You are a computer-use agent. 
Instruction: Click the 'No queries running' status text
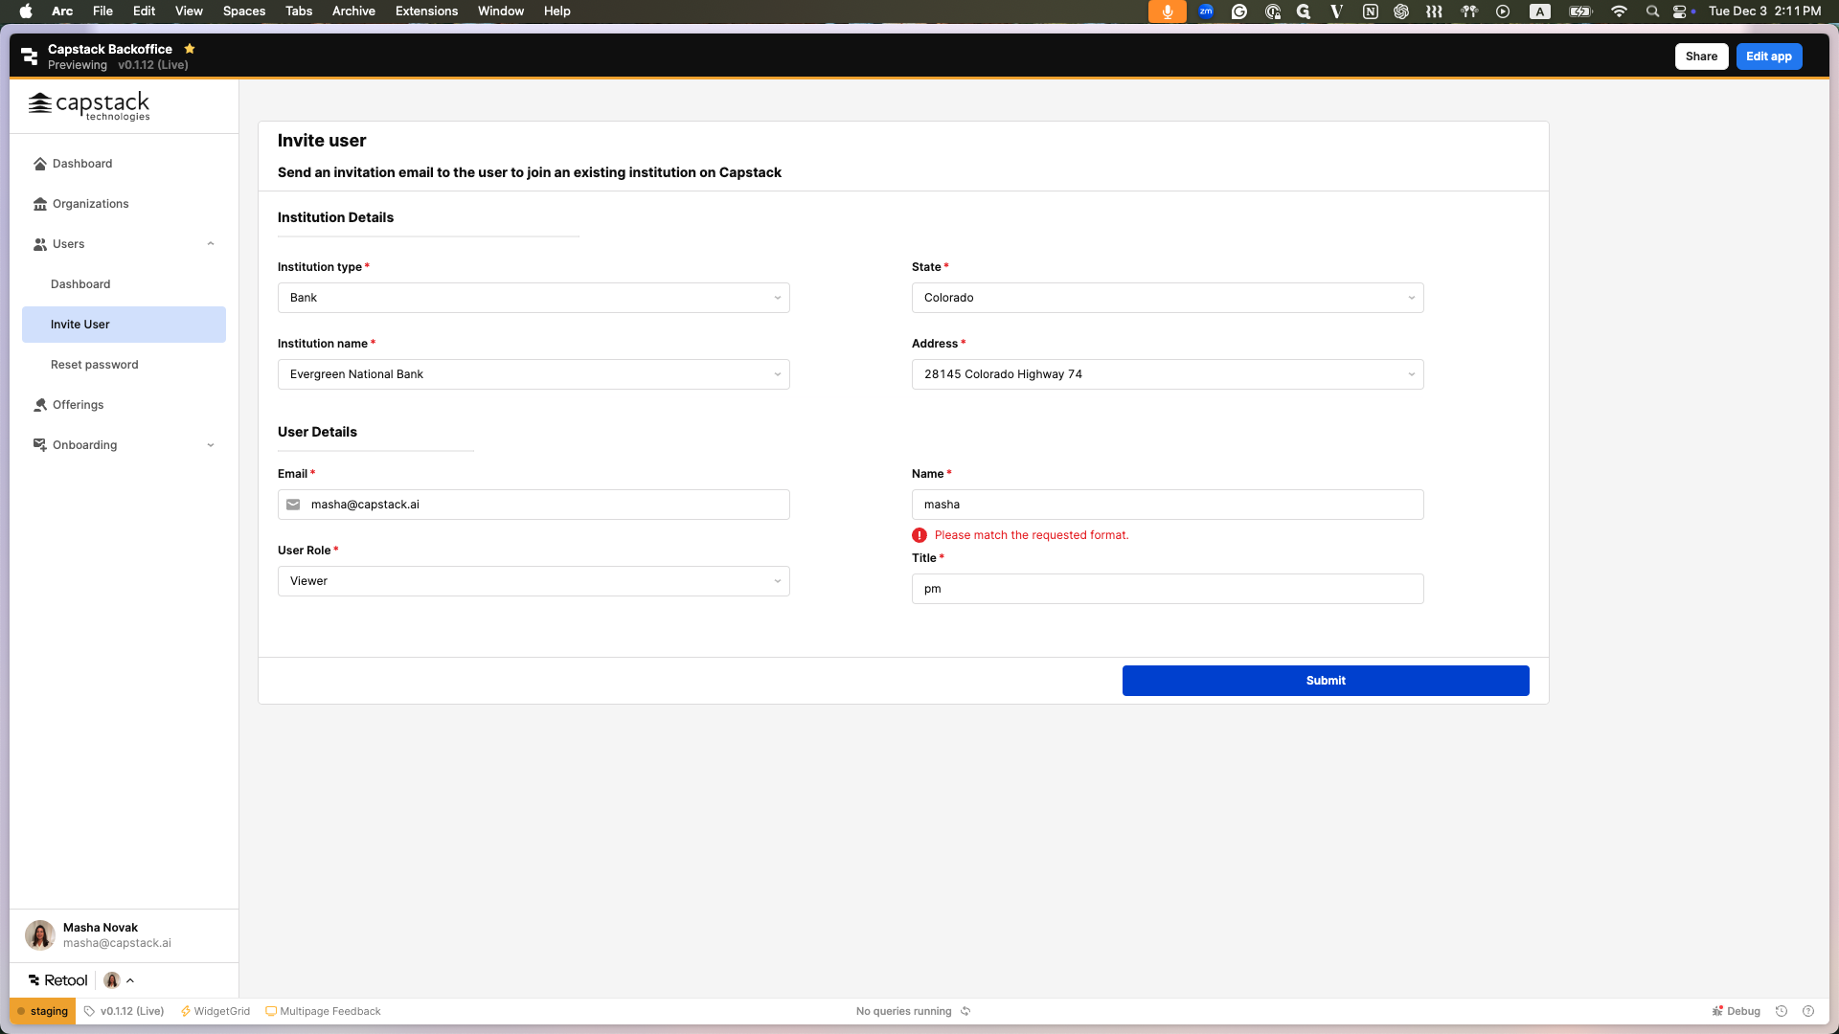point(903,1011)
